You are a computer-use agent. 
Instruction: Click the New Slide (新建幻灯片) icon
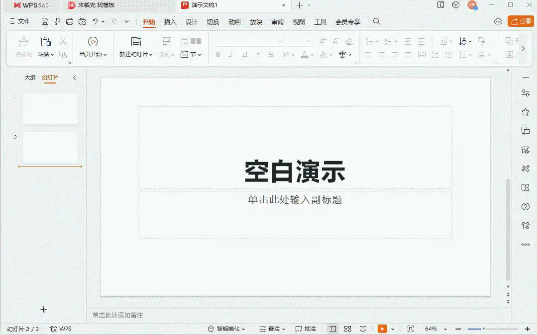pyautogui.click(x=136, y=41)
